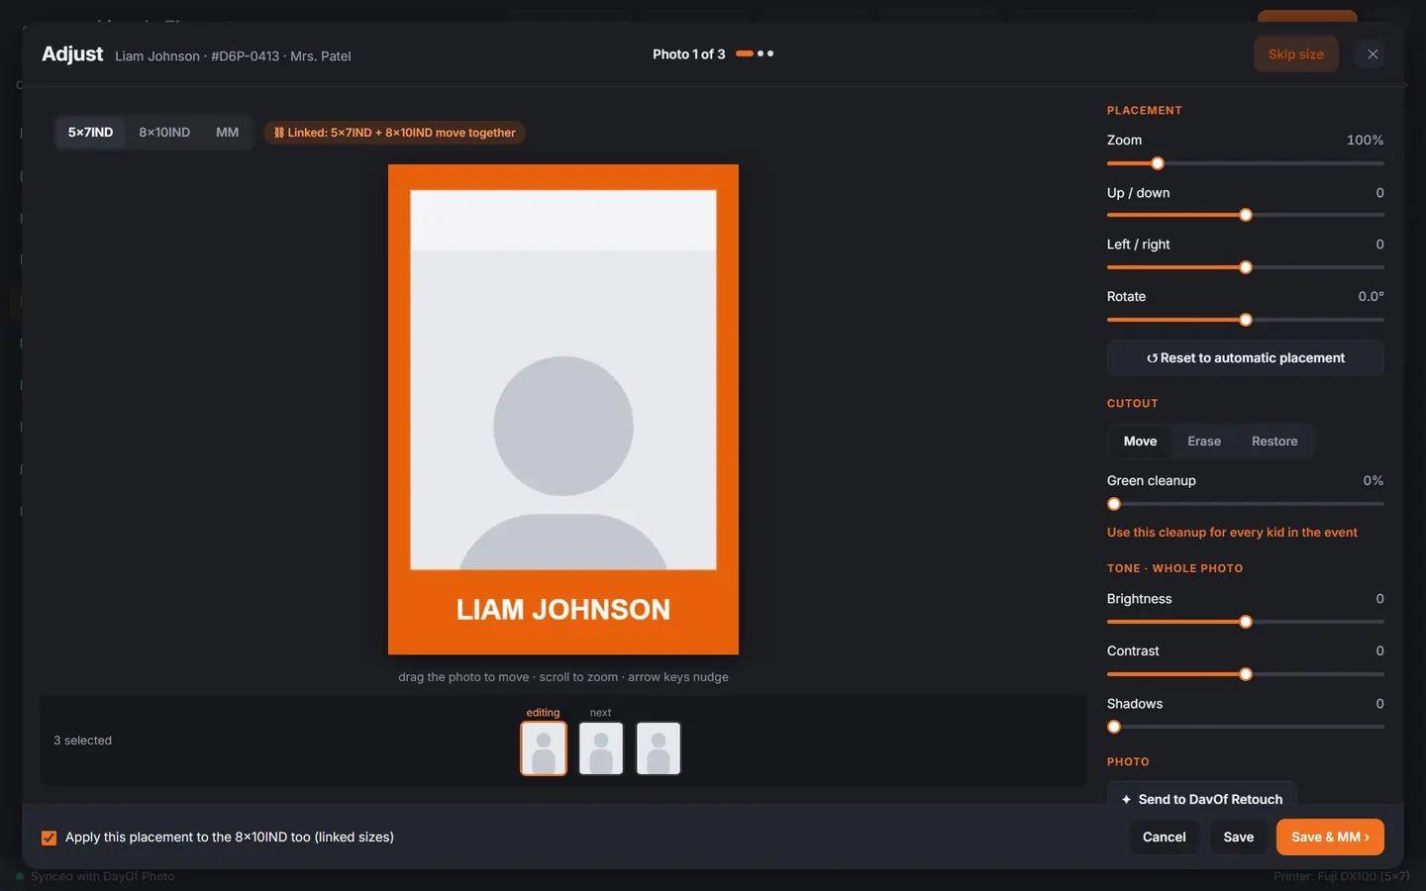Switch to the 5×7IND size tab
The height and width of the screenshot is (891, 1426).
(x=90, y=133)
